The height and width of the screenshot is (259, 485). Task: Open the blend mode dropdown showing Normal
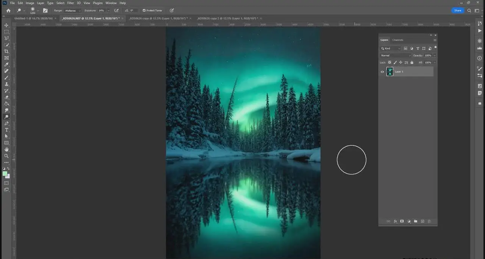tap(396, 56)
